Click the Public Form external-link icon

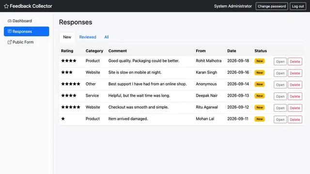click(x=10, y=42)
